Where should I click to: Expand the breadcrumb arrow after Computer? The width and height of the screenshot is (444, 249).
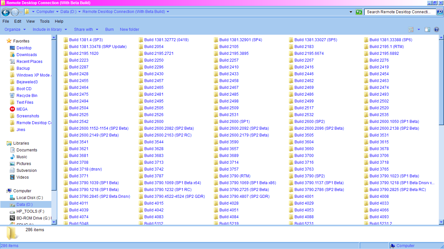[x=57, y=12]
